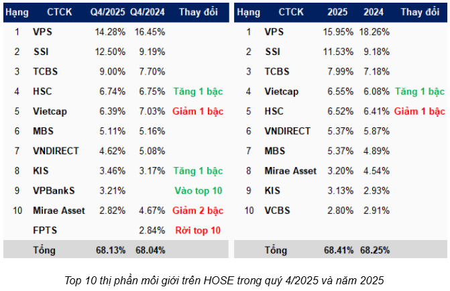Click the 68.25% total for 2024

pyautogui.click(x=375, y=250)
